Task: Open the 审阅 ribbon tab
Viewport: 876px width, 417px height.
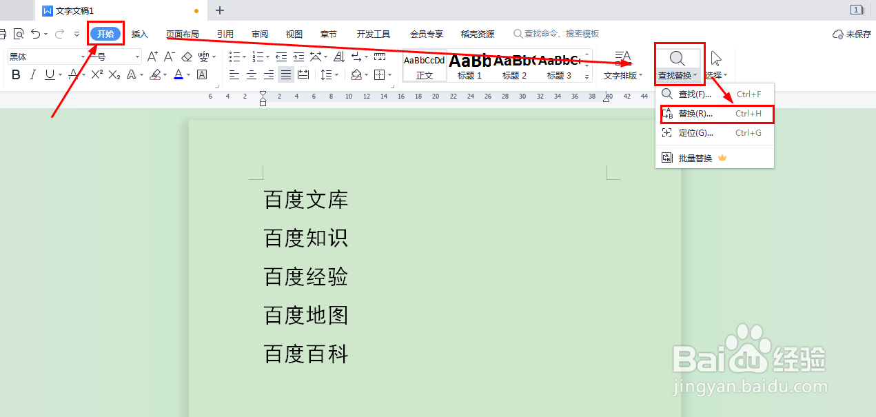Action: click(260, 34)
